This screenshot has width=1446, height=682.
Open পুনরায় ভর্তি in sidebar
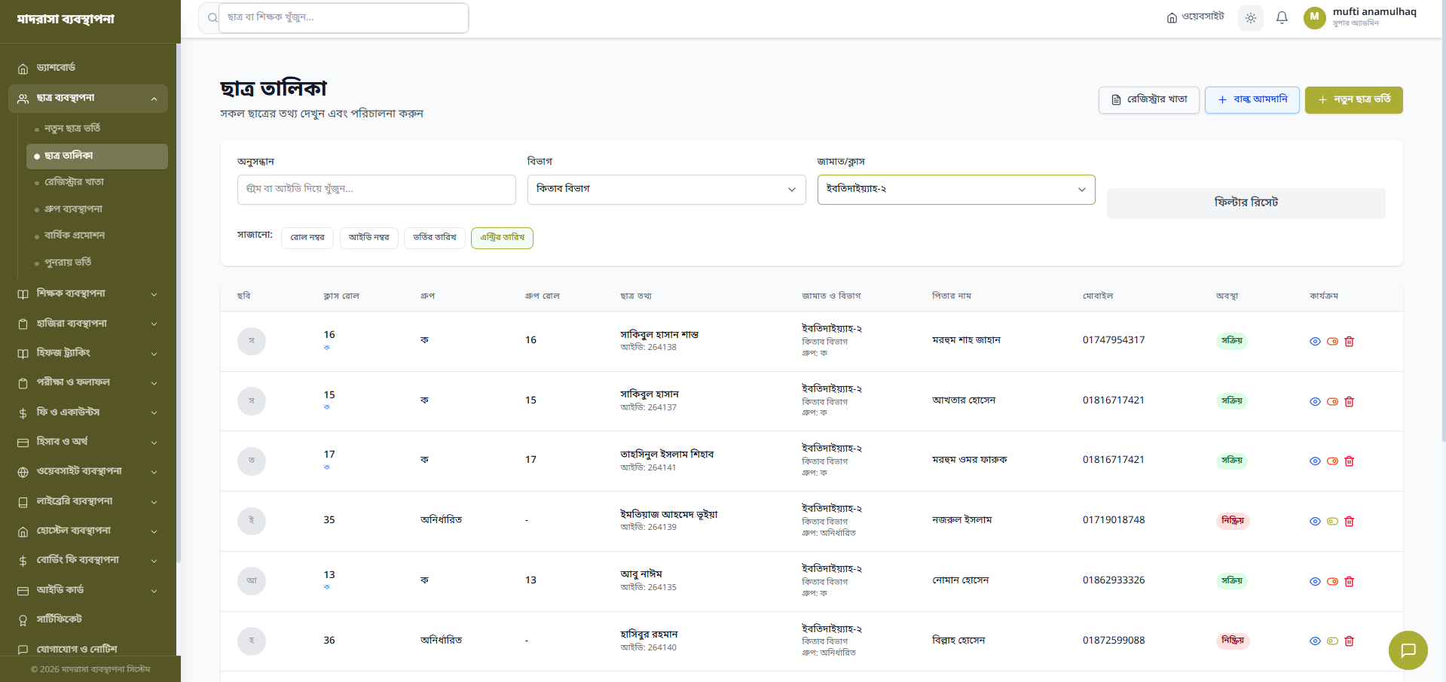click(x=97, y=263)
